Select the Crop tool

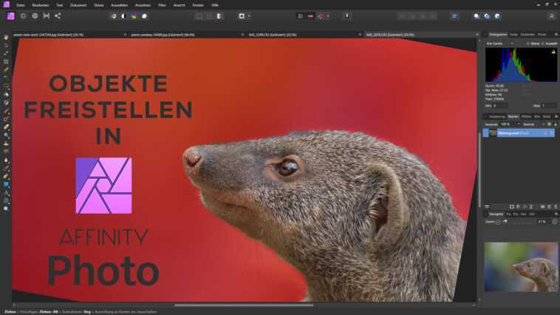click(x=6, y=61)
